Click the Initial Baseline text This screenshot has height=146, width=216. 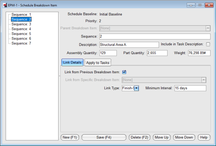[111, 14]
